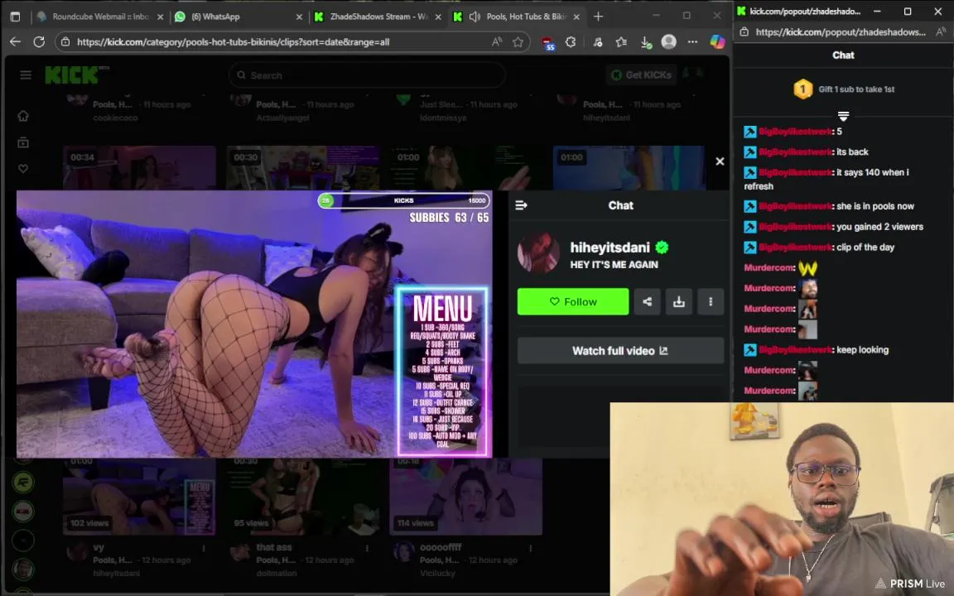Open the browser downloads icon
The height and width of the screenshot is (596, 954).
(646, 42)
